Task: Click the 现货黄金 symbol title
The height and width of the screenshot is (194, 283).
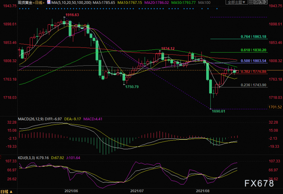Action: [x=25, y=2]
